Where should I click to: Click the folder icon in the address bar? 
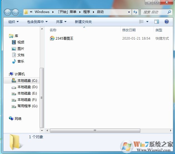tap(26, 12)
